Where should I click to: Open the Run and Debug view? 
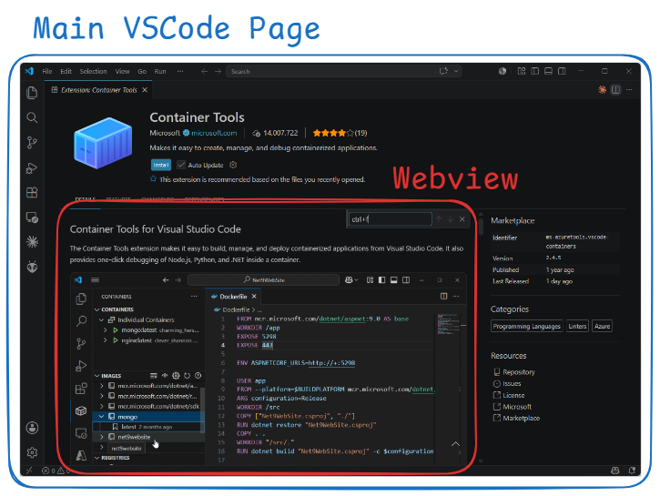pyautogui.click(x=32, y=167)
